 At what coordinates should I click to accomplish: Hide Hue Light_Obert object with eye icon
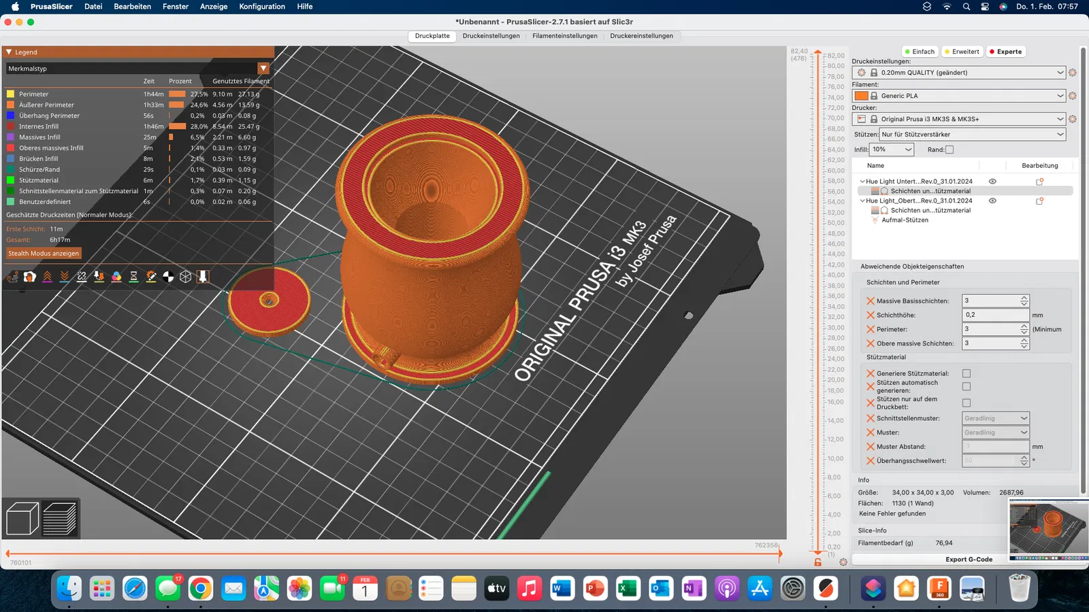click(x=992, y=201)
